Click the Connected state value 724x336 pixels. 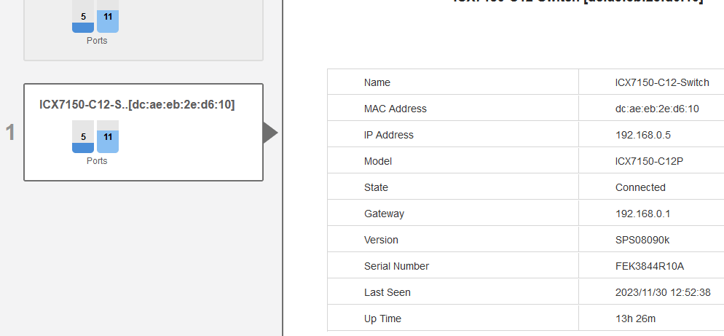click(x=640, y=187)
